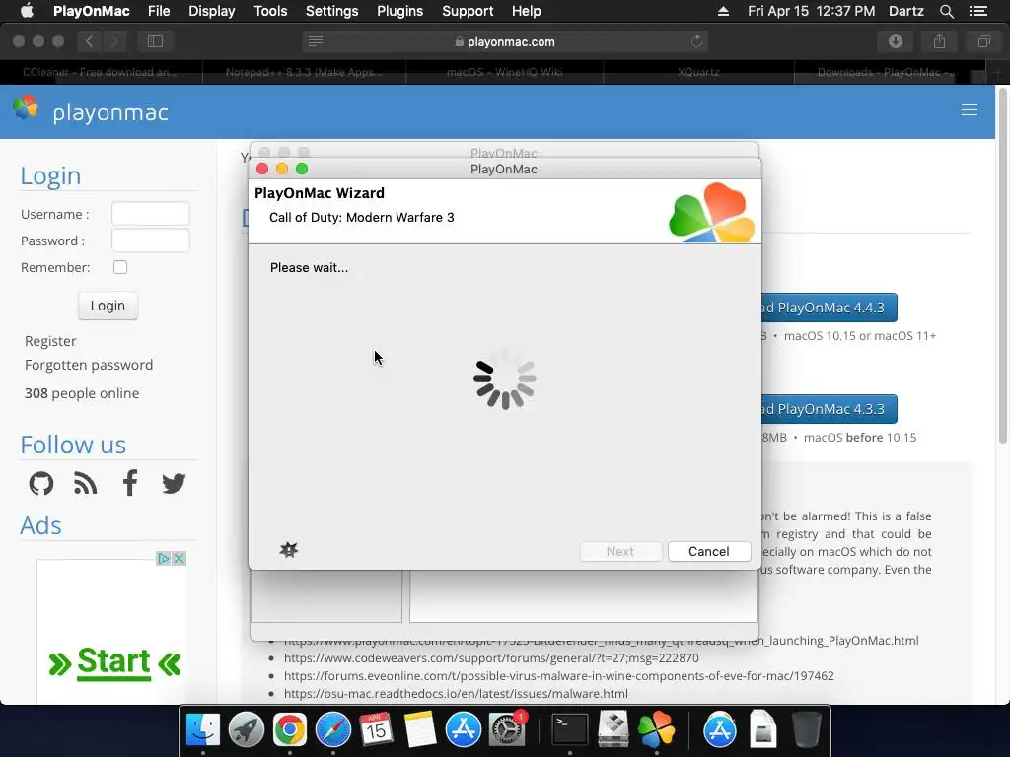Click the Start ad banner

114,663
